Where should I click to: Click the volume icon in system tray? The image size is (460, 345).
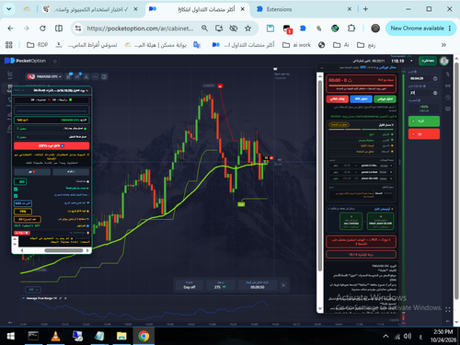point(408,337)
